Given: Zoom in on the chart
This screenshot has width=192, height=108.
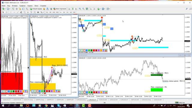Looking at the screenshot, I should [80, 9].
